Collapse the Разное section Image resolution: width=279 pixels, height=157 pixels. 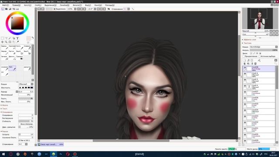4,131
